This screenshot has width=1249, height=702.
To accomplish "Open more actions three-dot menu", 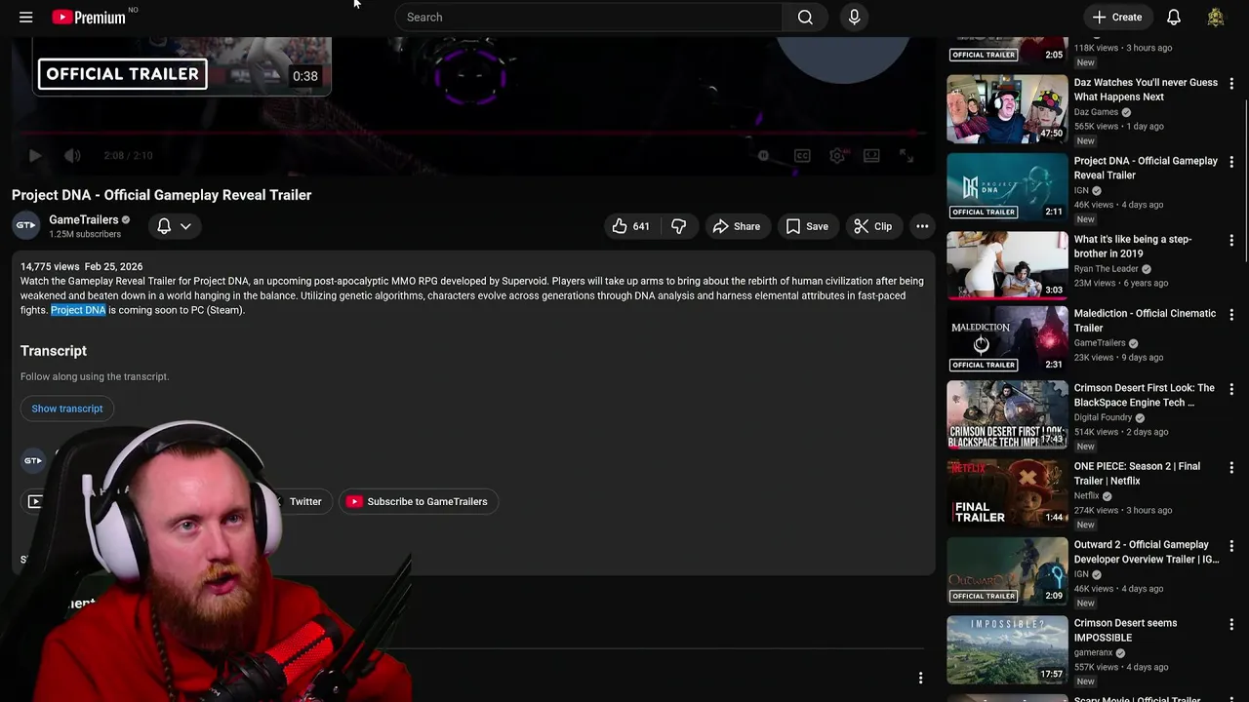I will (922, 226).
